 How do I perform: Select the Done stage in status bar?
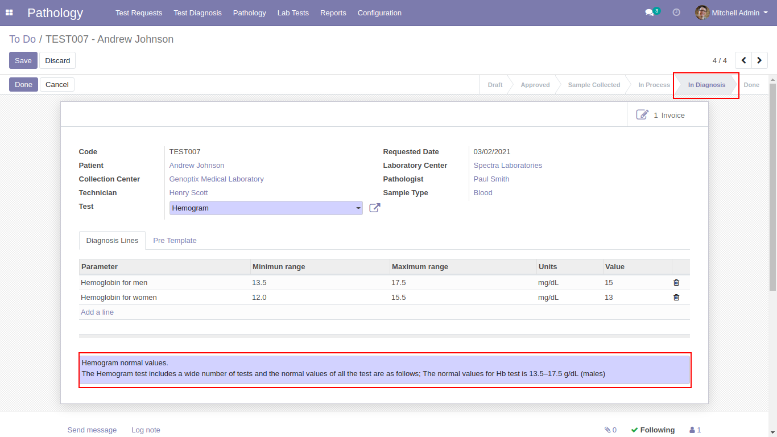(751, 85)
